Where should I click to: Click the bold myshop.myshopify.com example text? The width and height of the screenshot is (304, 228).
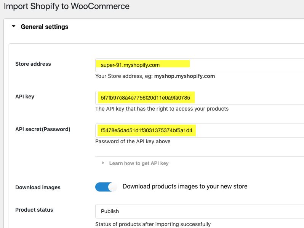(184, 76)
